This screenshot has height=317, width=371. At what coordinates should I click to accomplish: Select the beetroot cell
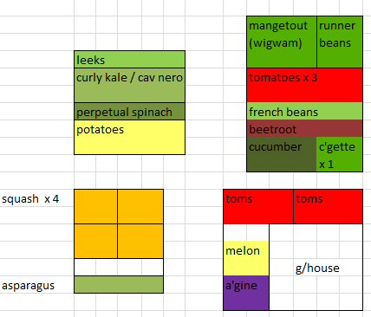(305, 128)
